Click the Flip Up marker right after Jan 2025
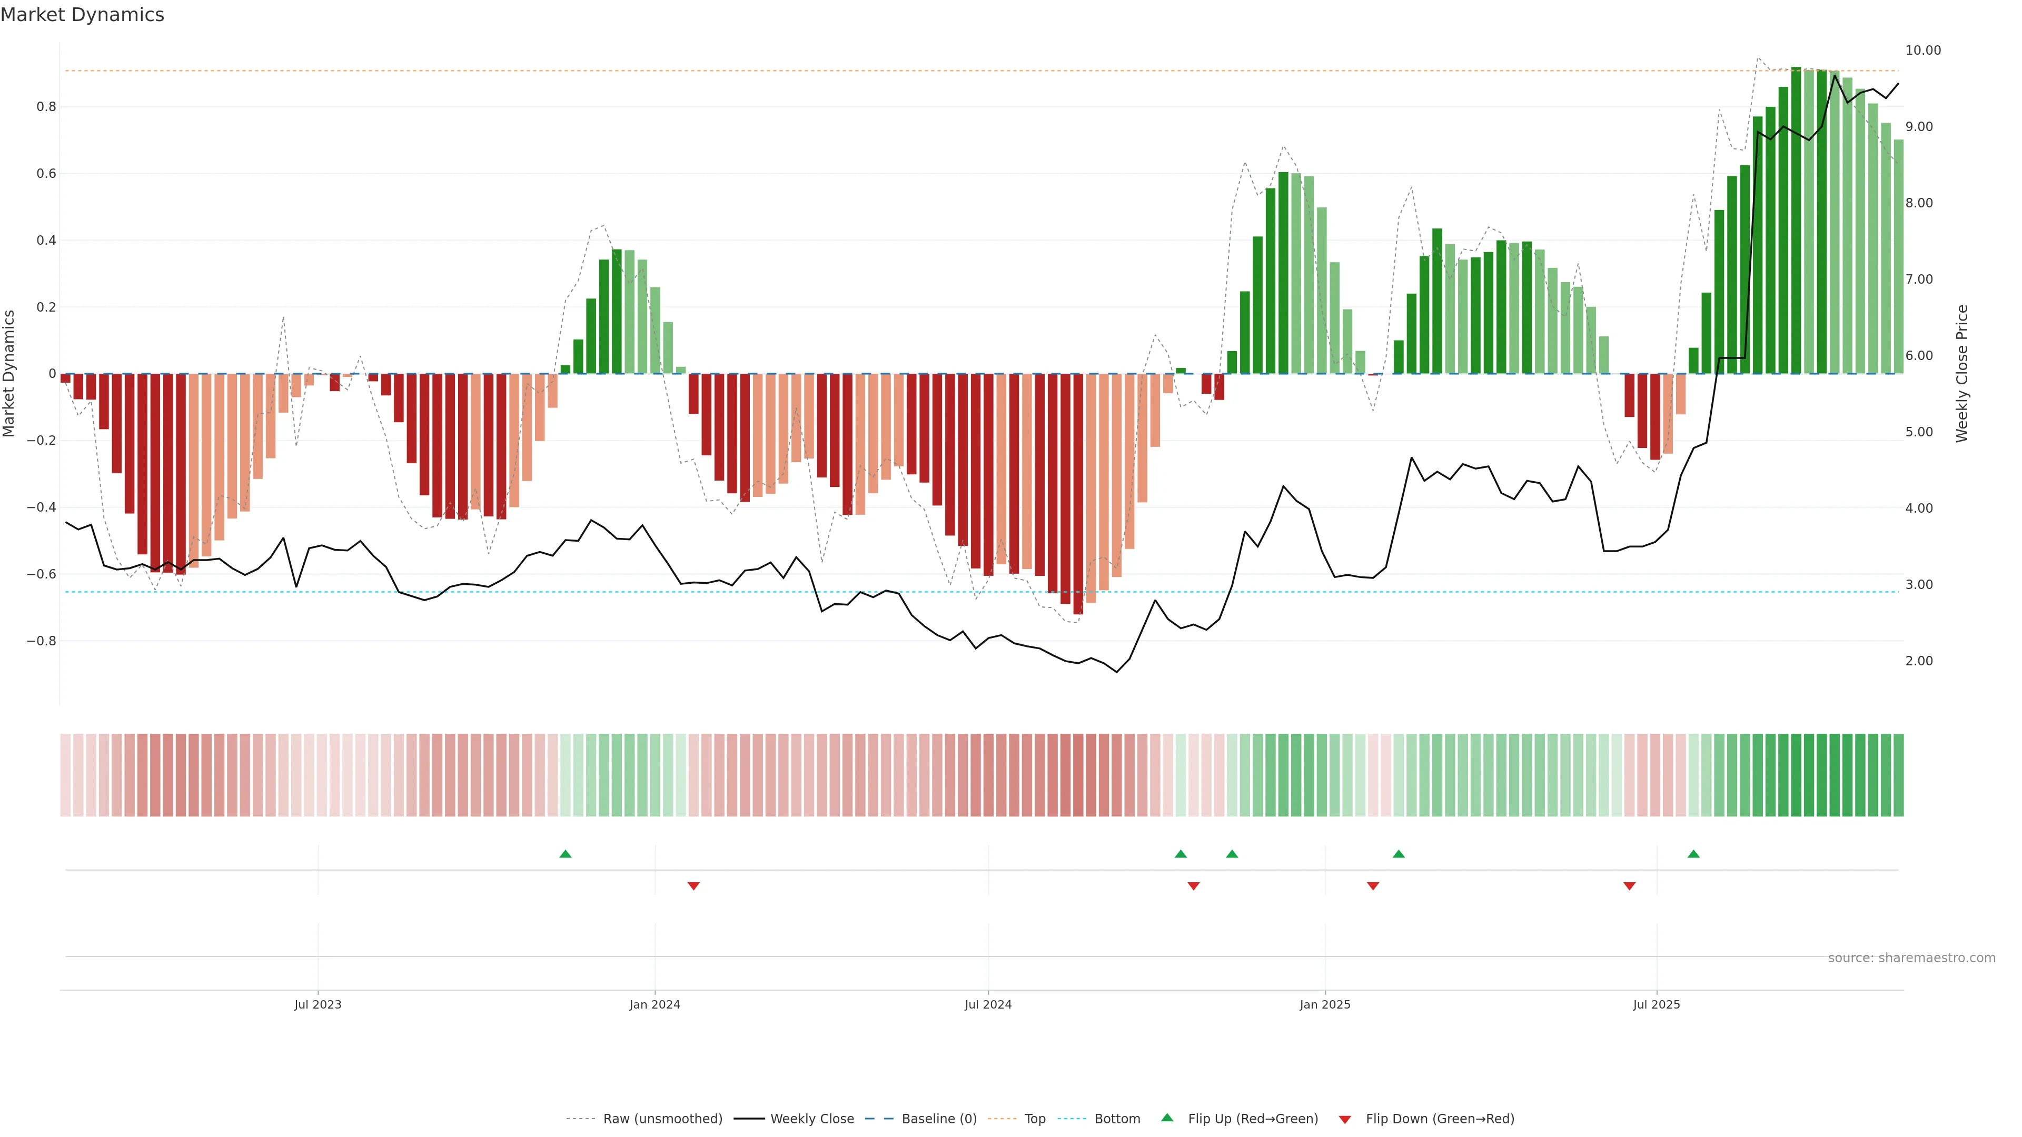Viewport: 2022px width, 1137px height. pos(1398,854)
